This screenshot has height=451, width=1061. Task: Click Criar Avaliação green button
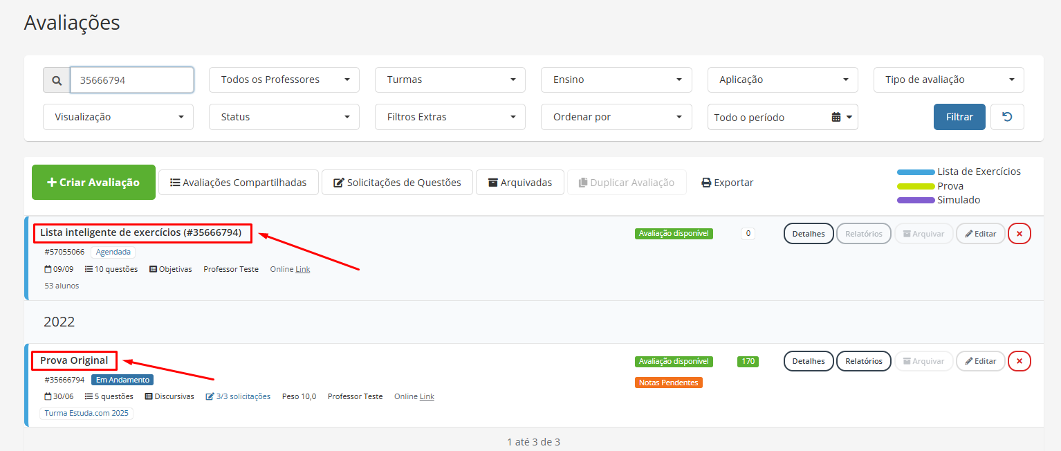click(93, 183)
